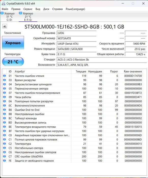
Task: Click status icon for 03 Время раскрутки
Action: coord(4,80)
